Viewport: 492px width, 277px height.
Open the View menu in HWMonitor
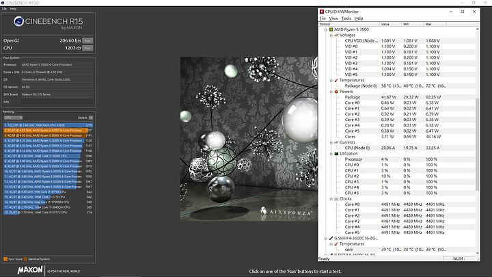tap(333, 18)
